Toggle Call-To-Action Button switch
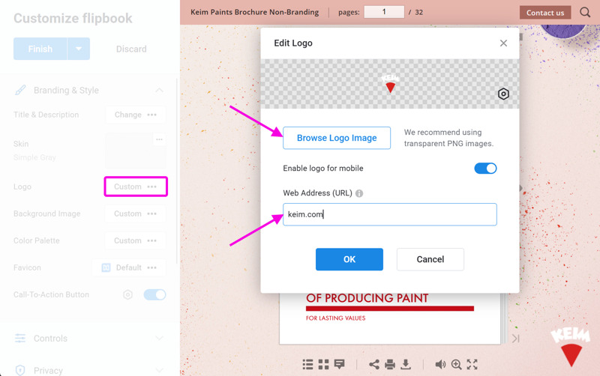600x376 pixels. click(155, 294)
